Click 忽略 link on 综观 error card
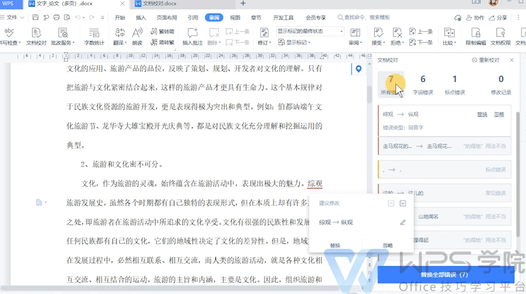The image size is (526, 294). [x=499, y=115]
